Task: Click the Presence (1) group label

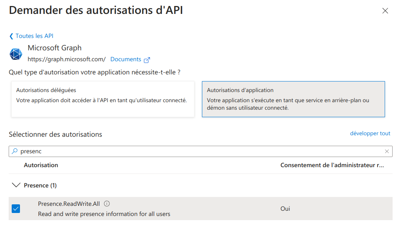Action: pyautogui.click(x=40, y=185)
